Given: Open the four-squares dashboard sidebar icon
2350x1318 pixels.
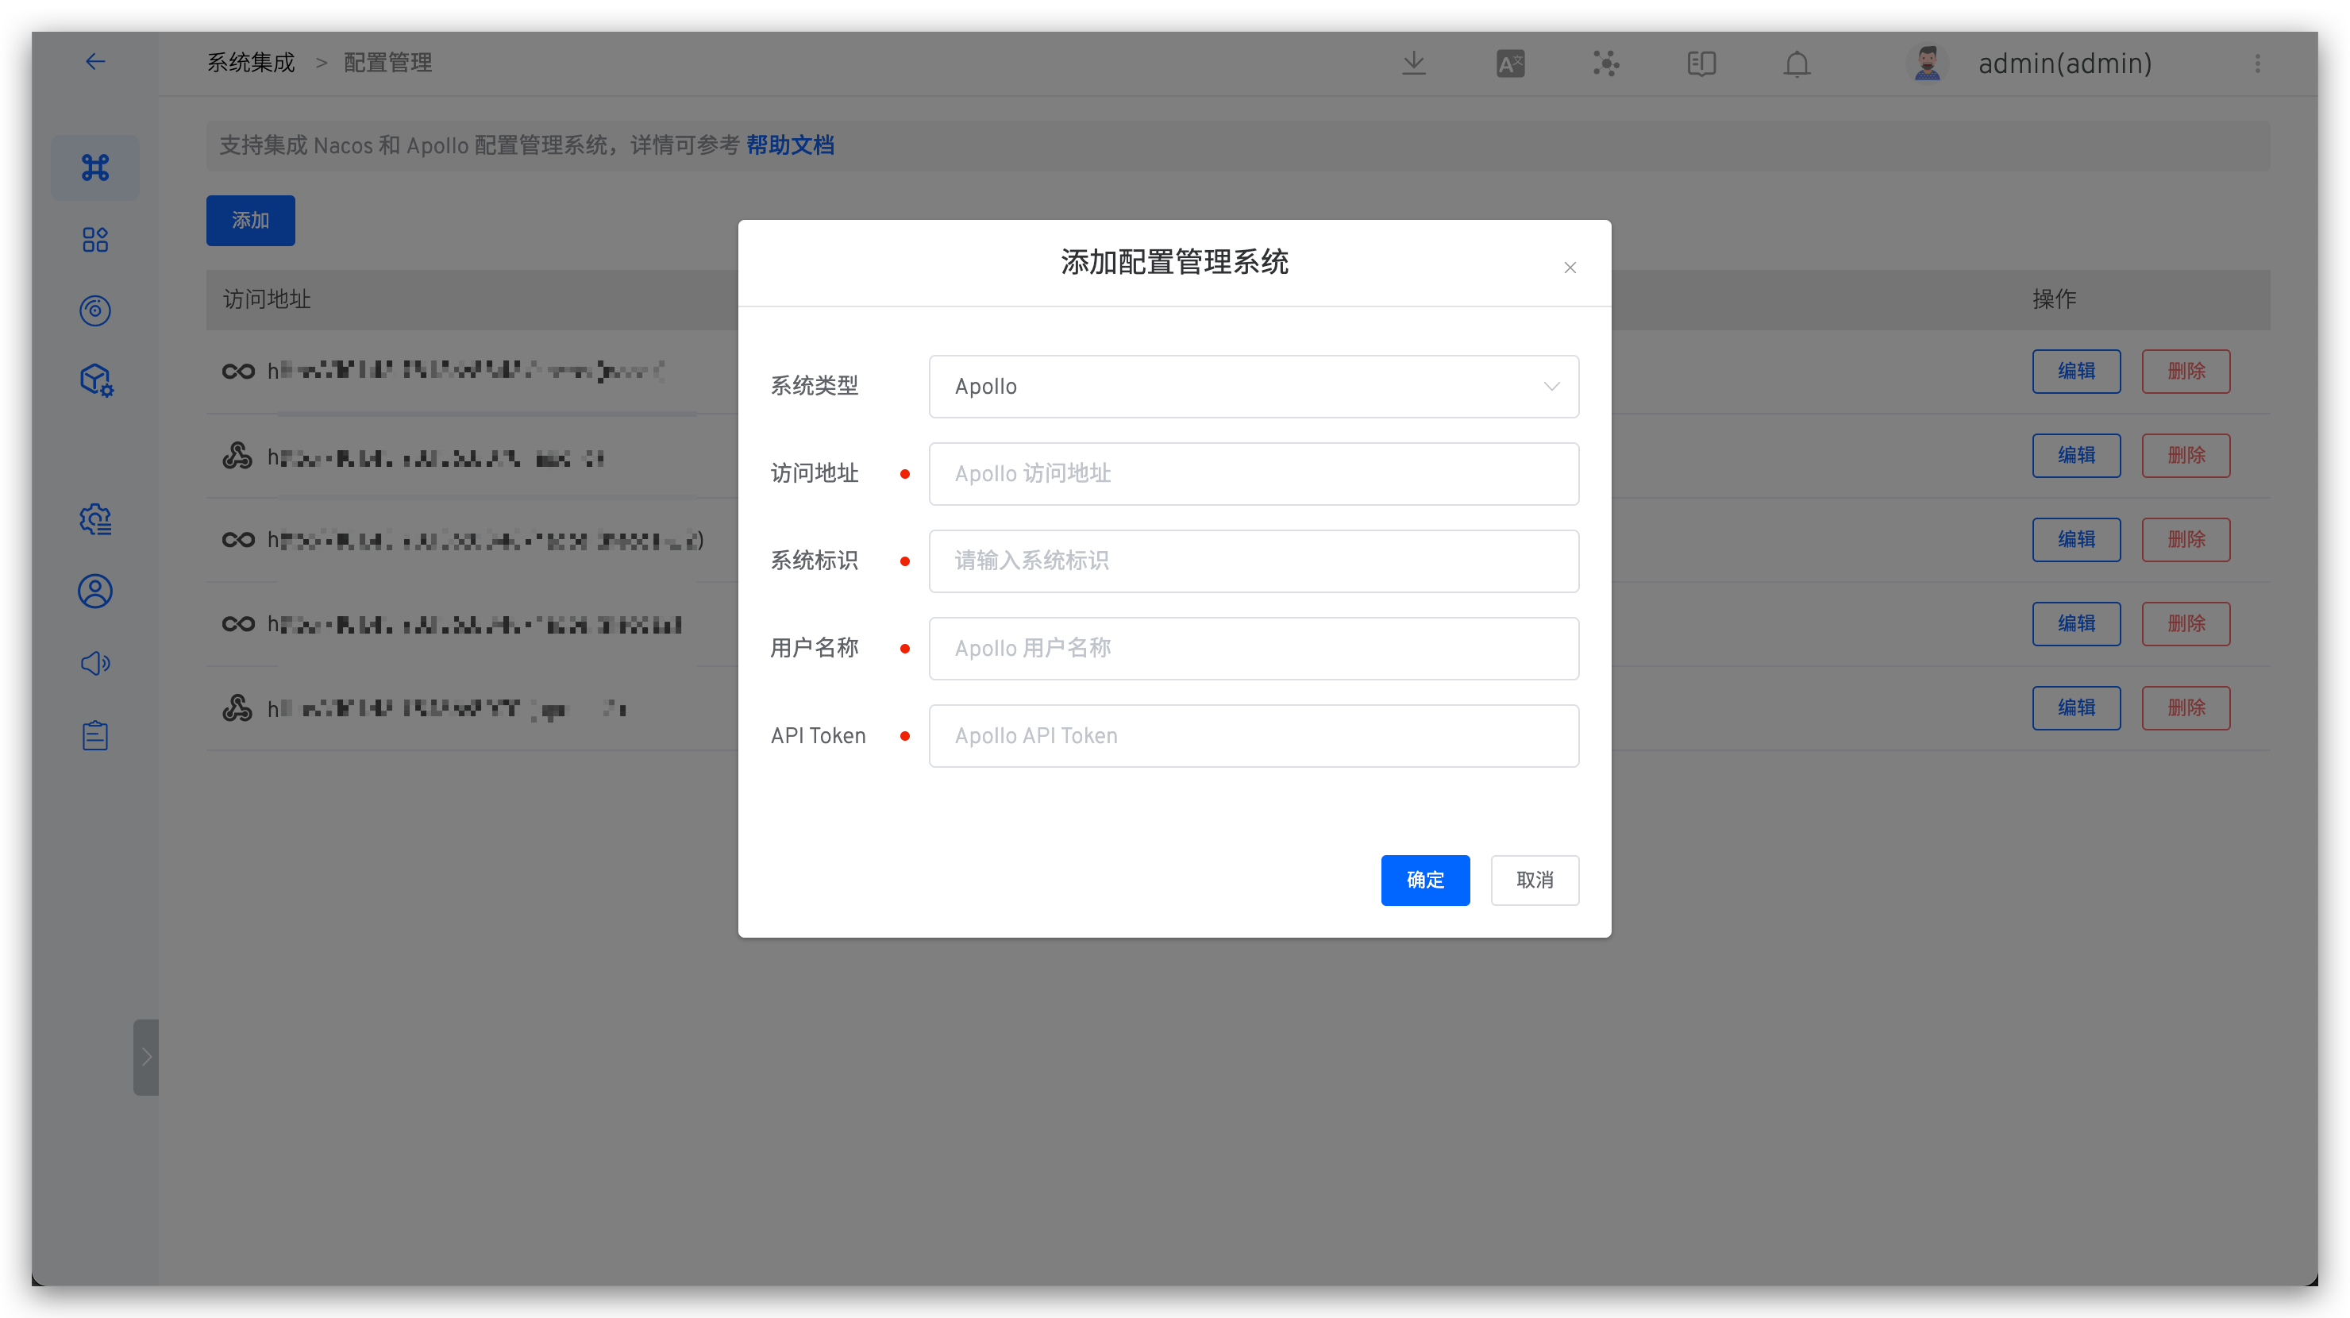Looking at the screenshot, I should pos(95,240).
